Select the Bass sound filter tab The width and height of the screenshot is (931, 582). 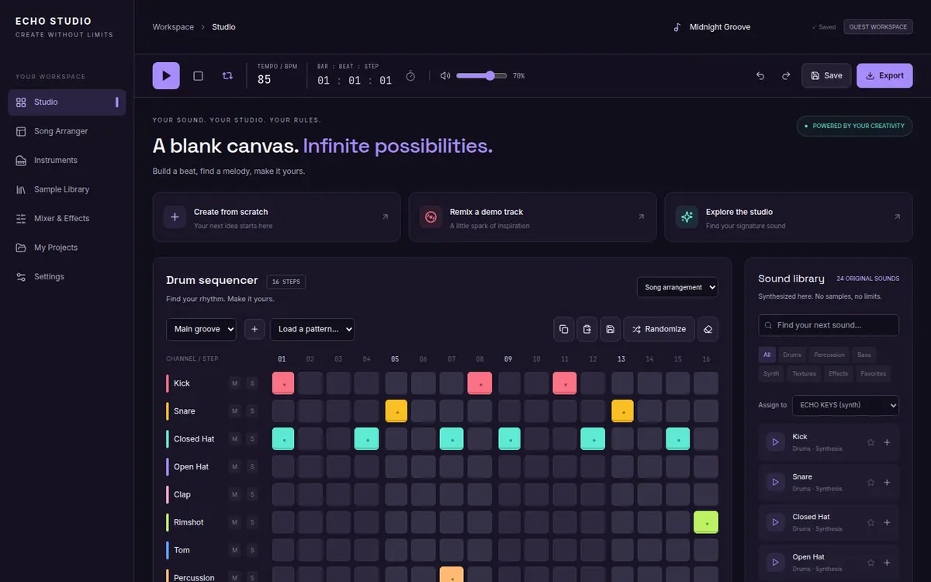click(x=864, y=355)
